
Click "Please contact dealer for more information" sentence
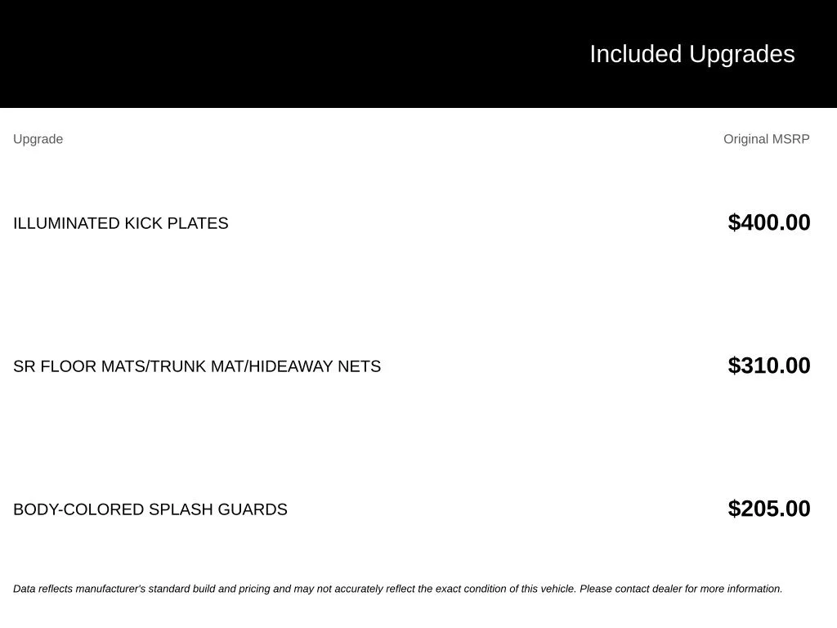(x=681, y=589)
